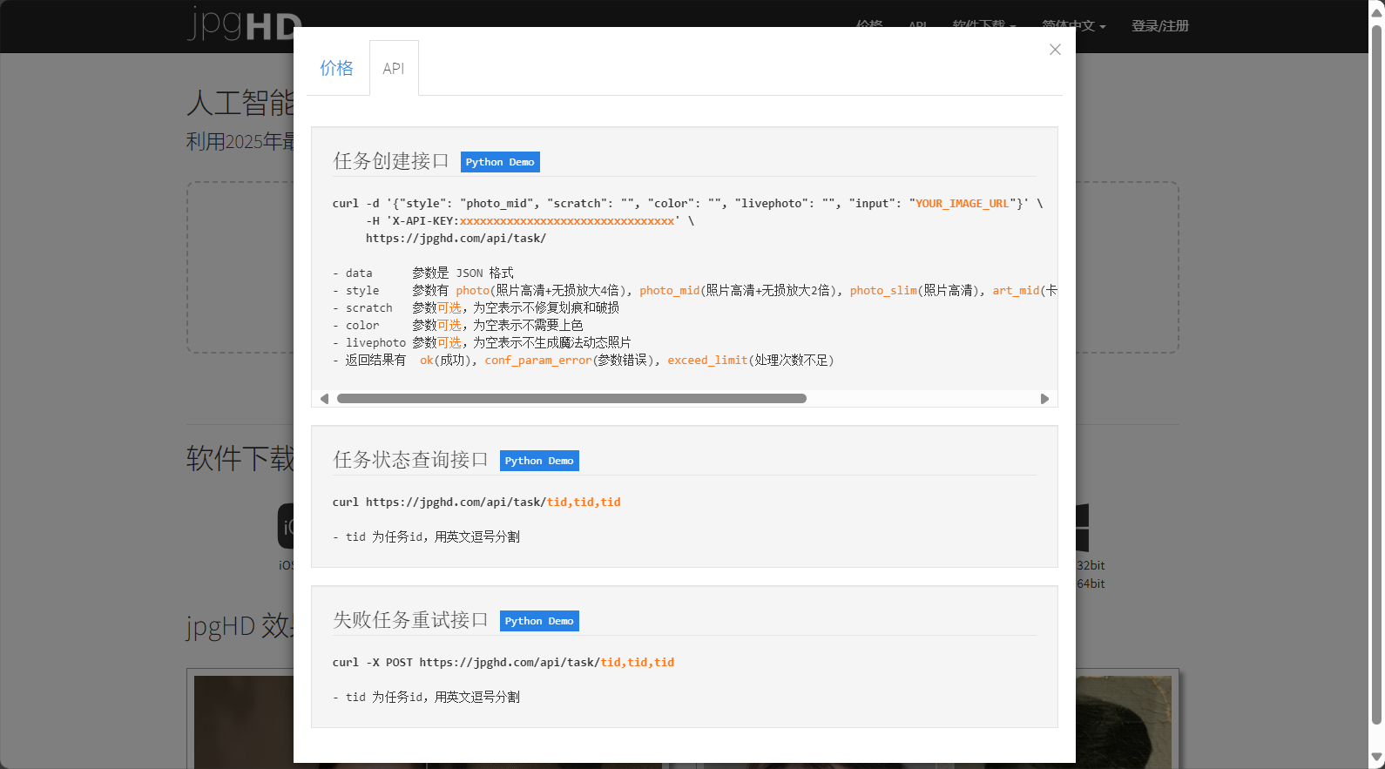Select the API tab in the dialog
Viewport: 1385px width, 769px height.
(394, 68)
